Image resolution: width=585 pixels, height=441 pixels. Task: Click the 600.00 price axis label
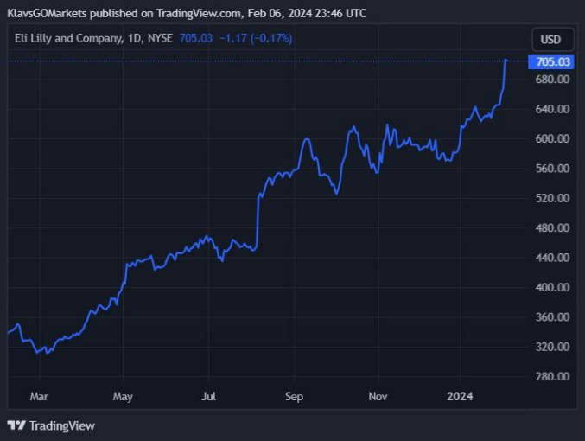552,138
